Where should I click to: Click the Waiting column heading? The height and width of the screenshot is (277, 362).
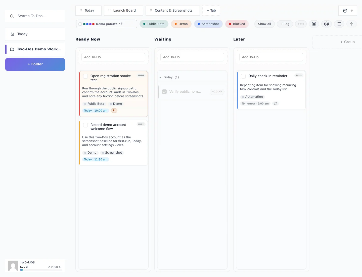[163, 39]
